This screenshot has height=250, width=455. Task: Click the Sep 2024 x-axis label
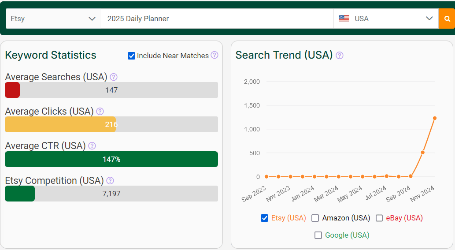398,194
